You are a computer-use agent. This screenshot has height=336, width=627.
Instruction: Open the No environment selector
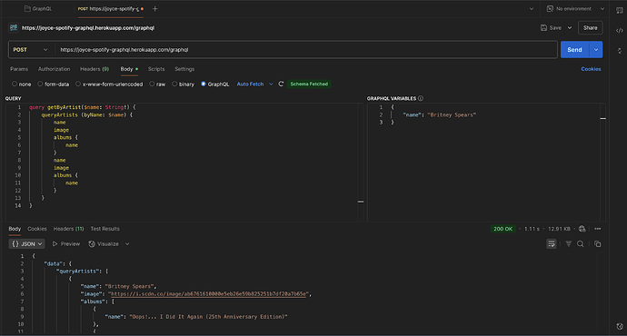point(575,9)
